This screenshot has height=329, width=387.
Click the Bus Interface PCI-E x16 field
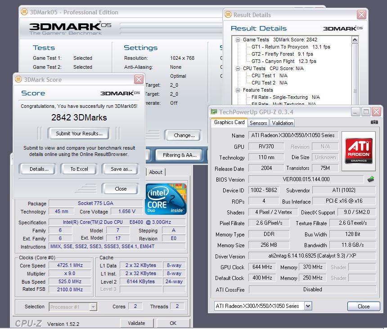[x=344, y=201]
